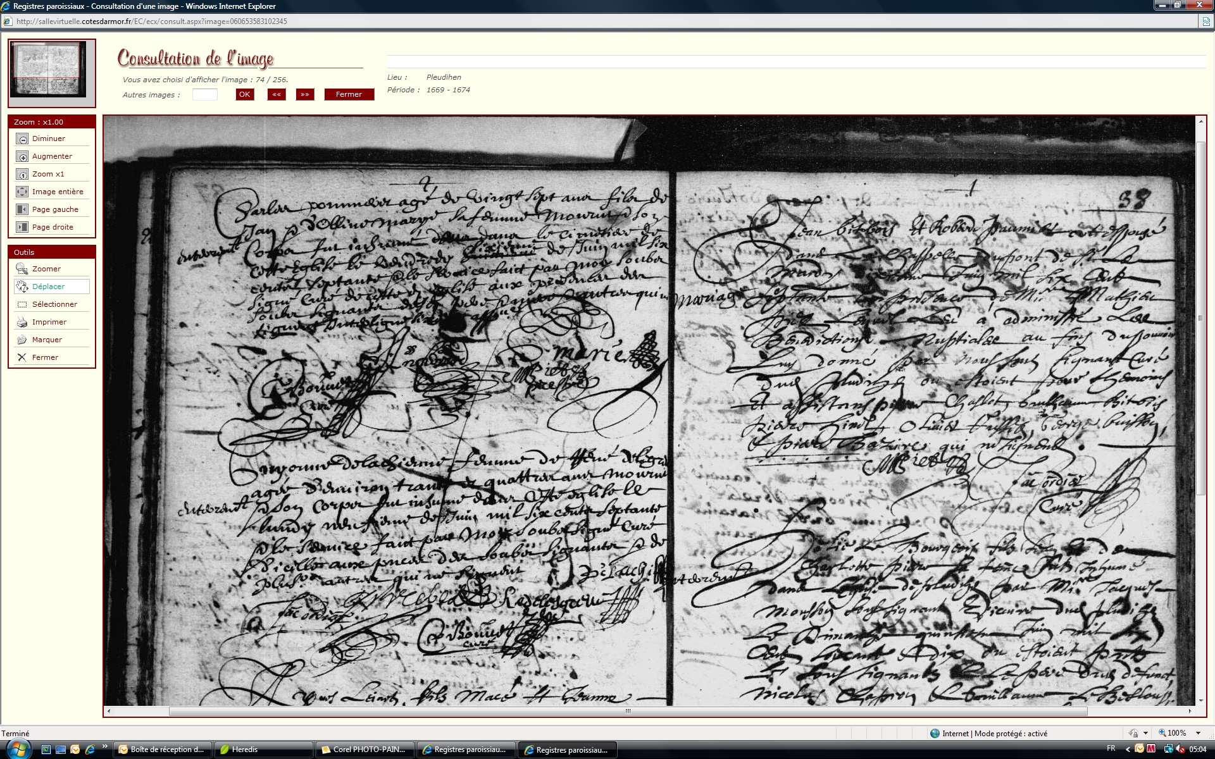Reset the view with Zoom x1
This screenshot has height=759, width=1215.
coord(22,175)
